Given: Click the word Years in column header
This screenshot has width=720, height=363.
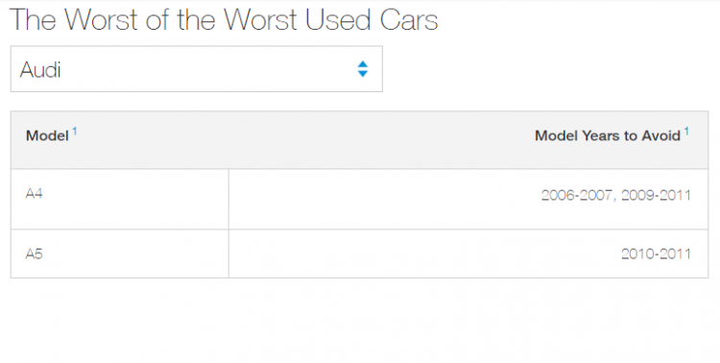Looking at the screenshot, I should (601, 135).
